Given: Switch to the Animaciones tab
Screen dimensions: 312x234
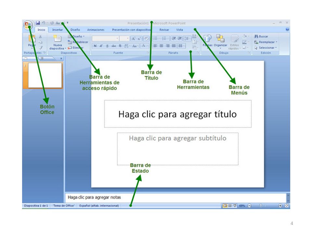Looking at the screenshot, I should point(96,30).
